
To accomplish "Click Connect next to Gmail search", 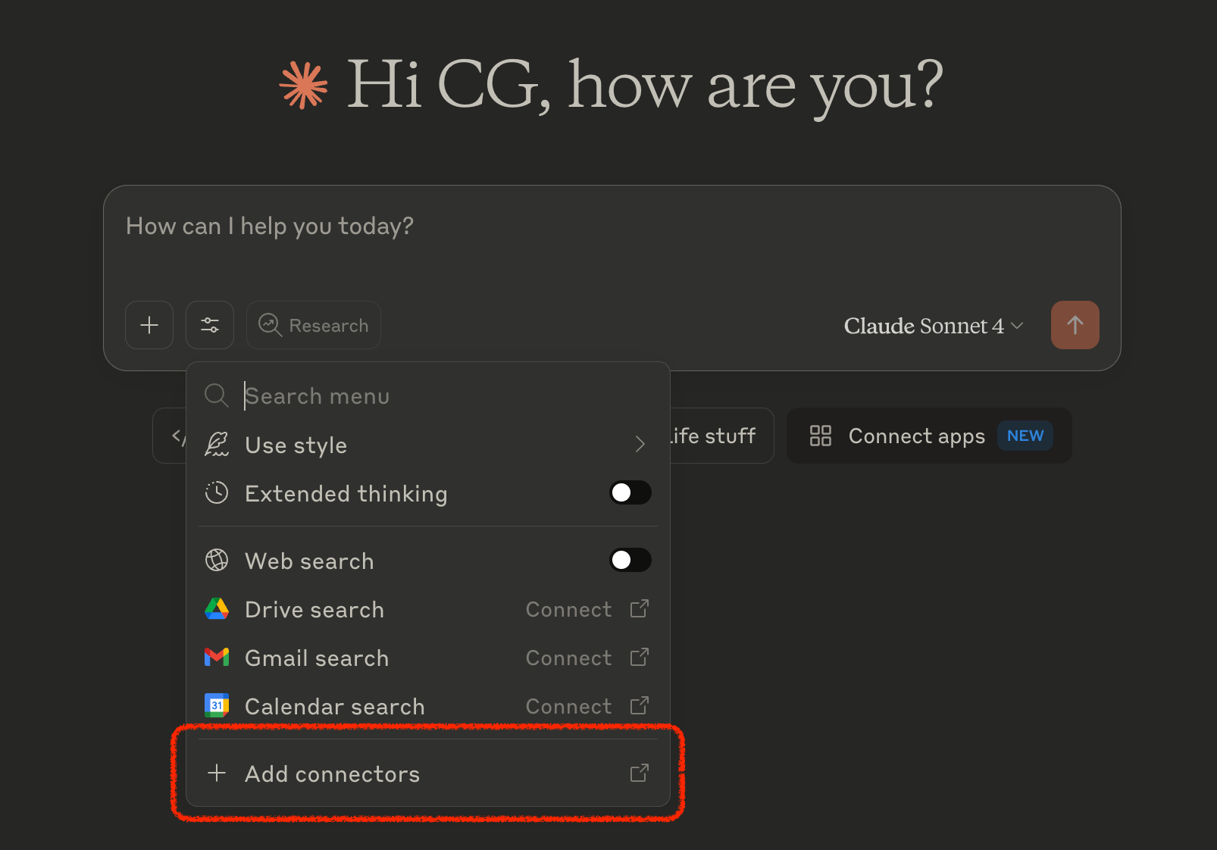I will click(568, 658).
